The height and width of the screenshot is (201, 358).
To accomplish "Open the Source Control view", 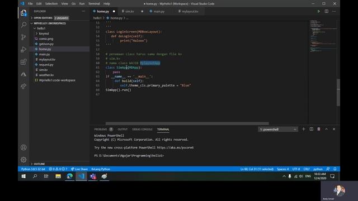I will (23, 37).
